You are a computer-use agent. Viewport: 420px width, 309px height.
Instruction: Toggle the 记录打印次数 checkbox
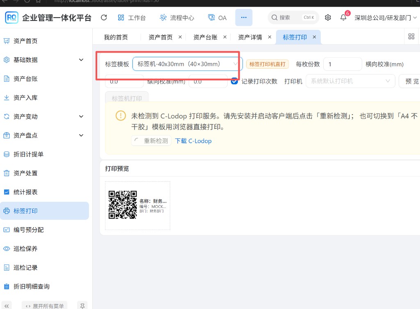[x=234, y=81]
